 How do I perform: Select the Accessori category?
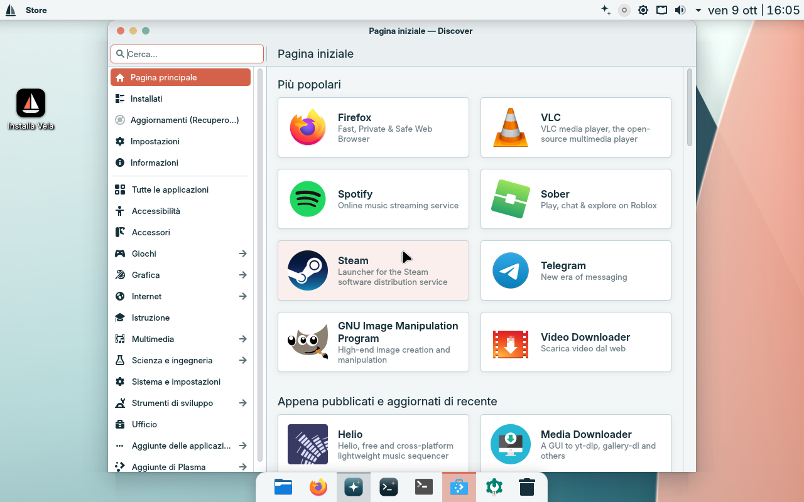(181, 232)
